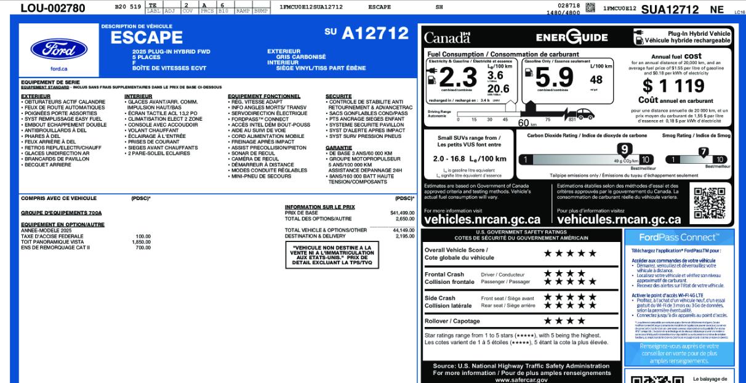Click the GARANTIE heading
The image size is (746, 383).
339,148
